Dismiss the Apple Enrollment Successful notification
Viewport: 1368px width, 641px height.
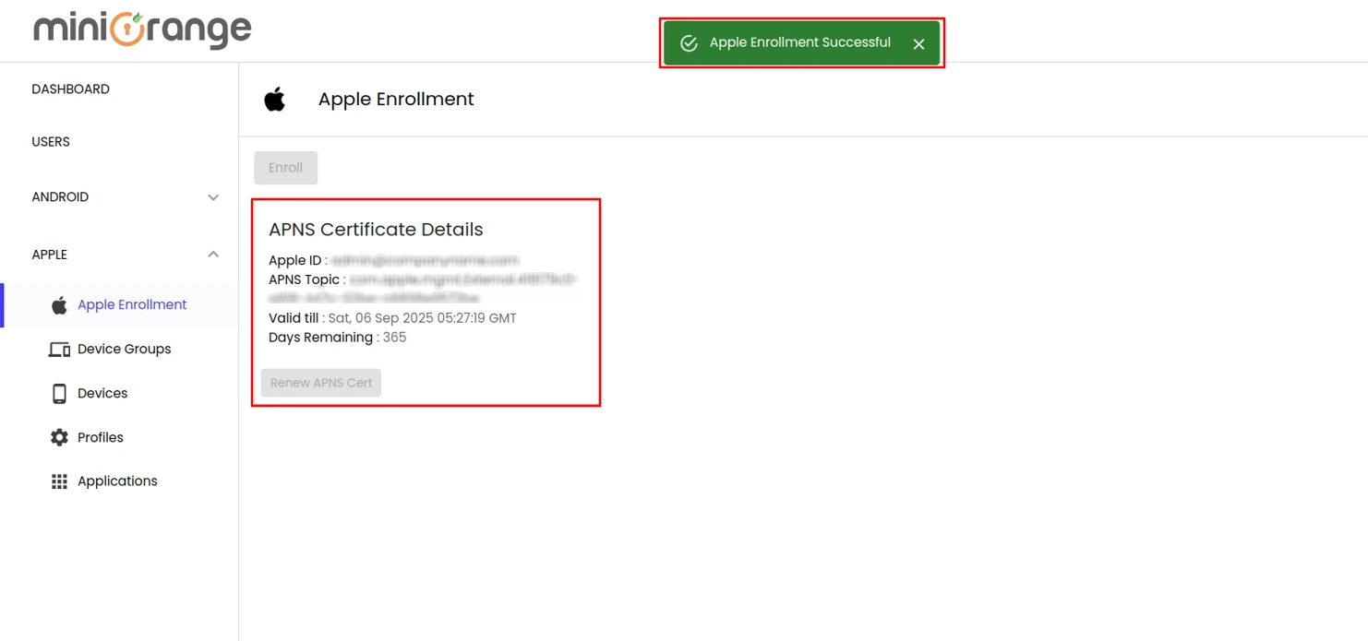coord(918,42)
